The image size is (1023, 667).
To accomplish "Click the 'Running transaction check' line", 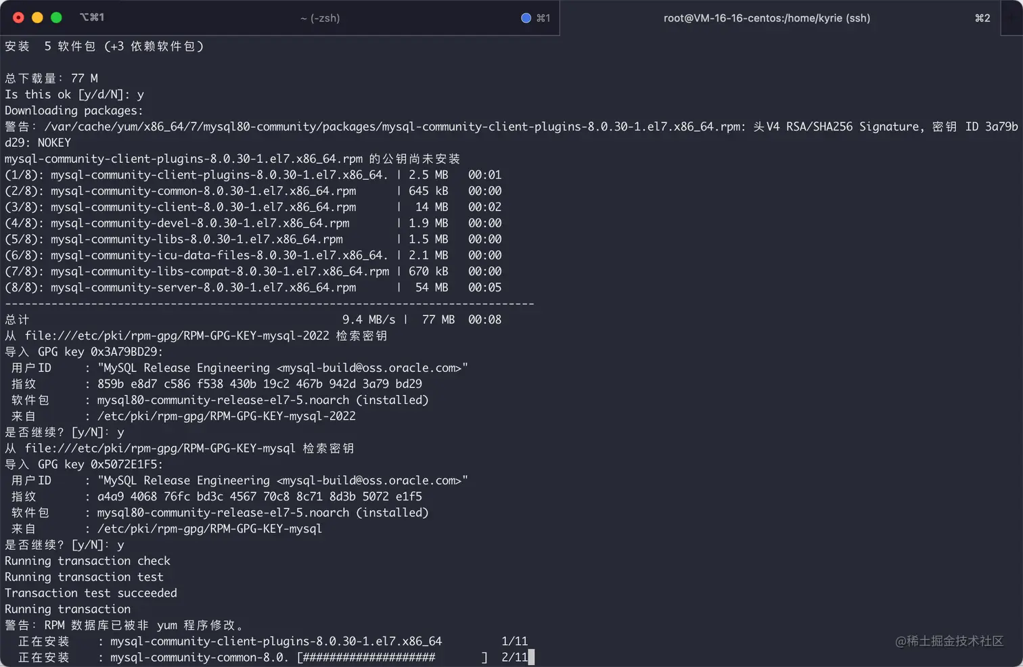I will click(x=88, y=561).
